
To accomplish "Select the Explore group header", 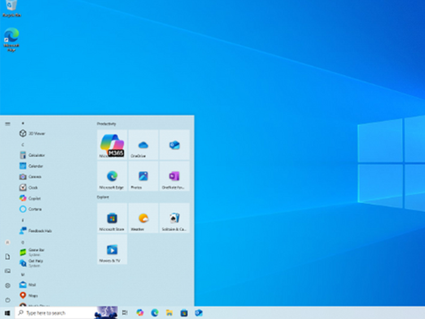I will click(x=103, y=197).
